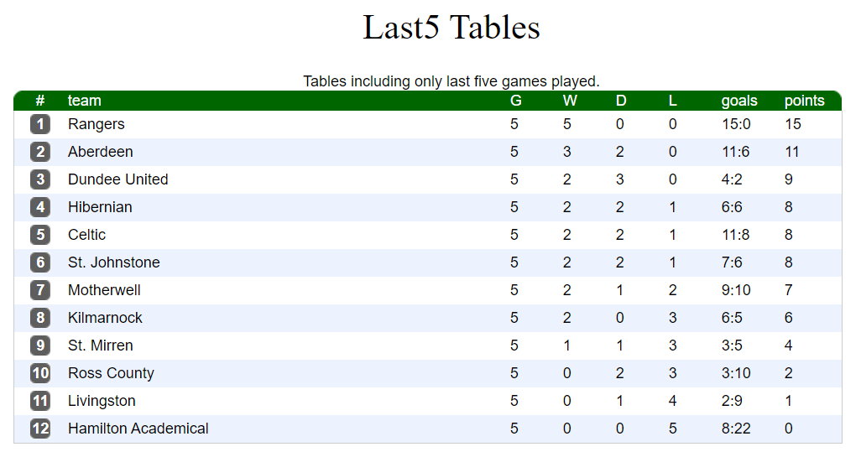Viewport: 861px width, 452px height.
Task: Click the team column header
Action: [x=84, y=101]
